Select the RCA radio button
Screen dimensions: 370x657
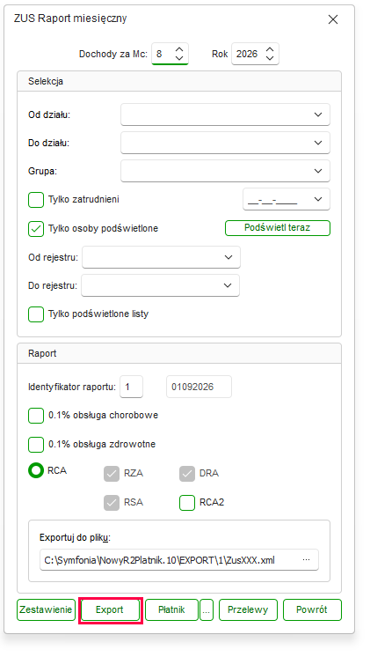coord(36,470)
